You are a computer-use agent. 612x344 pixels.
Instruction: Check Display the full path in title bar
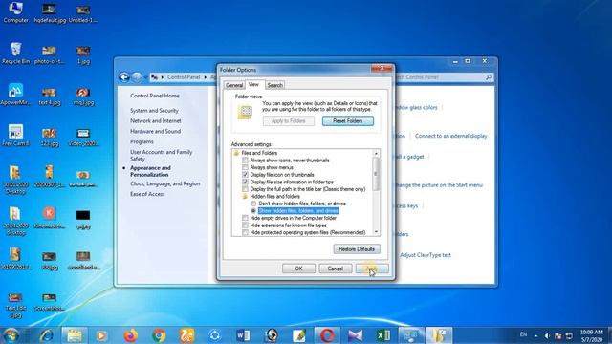click(x=245, y=189)
